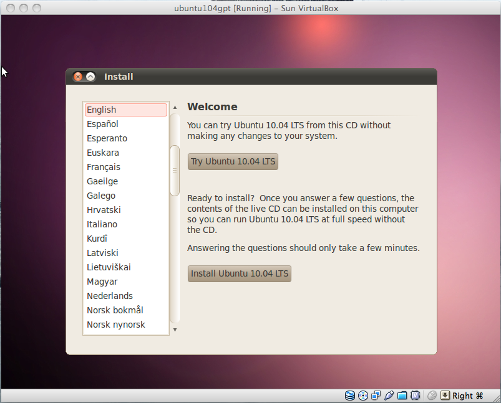
Task: Pick Magyar in the language list
Action: point(126,282)
